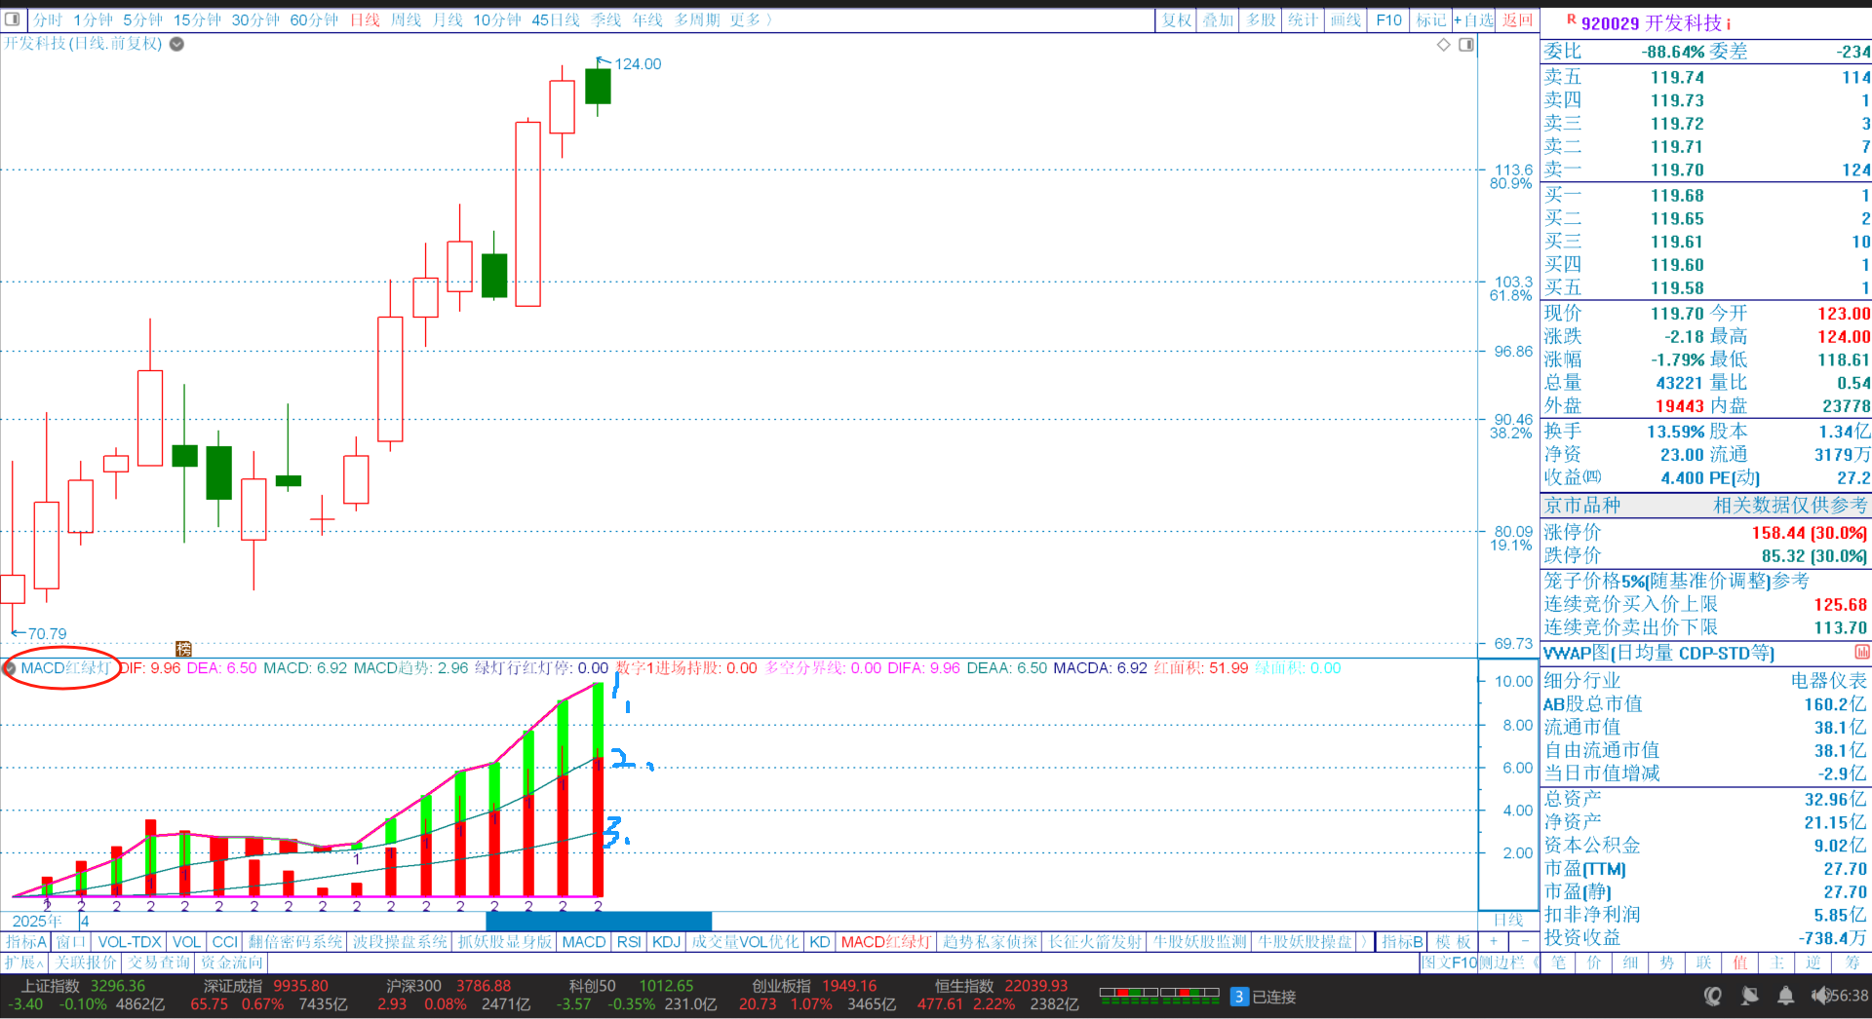This screenshot has height=1019, width=1872.
Task: Click the 叠加 overlay button
Action: [1219, 19]
